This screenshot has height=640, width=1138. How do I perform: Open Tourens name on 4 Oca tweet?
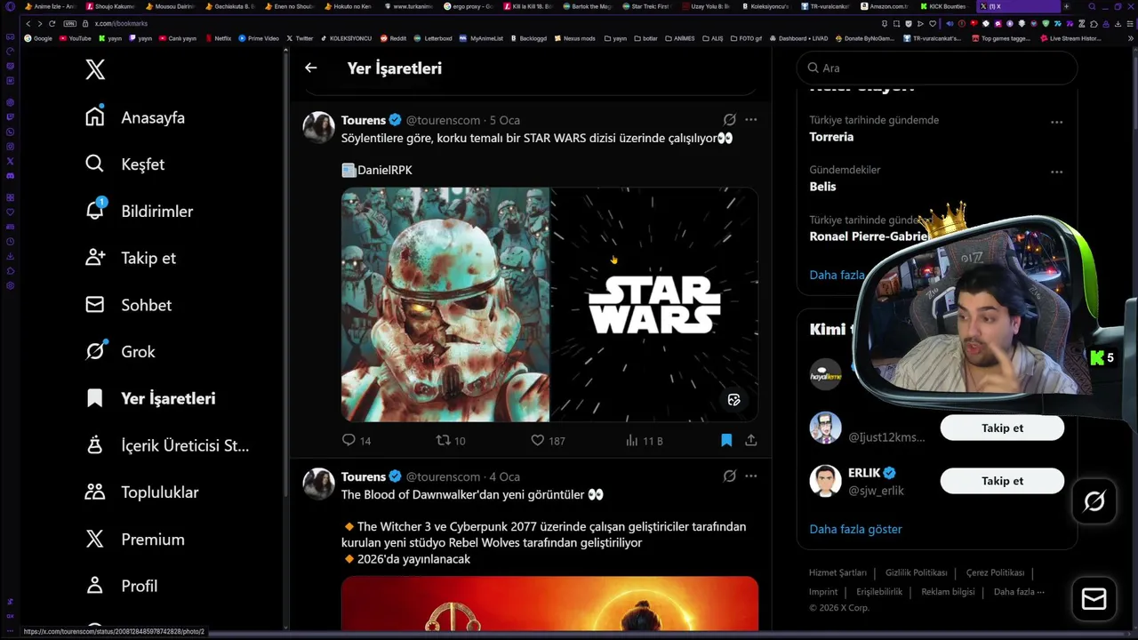coord(364,476)
